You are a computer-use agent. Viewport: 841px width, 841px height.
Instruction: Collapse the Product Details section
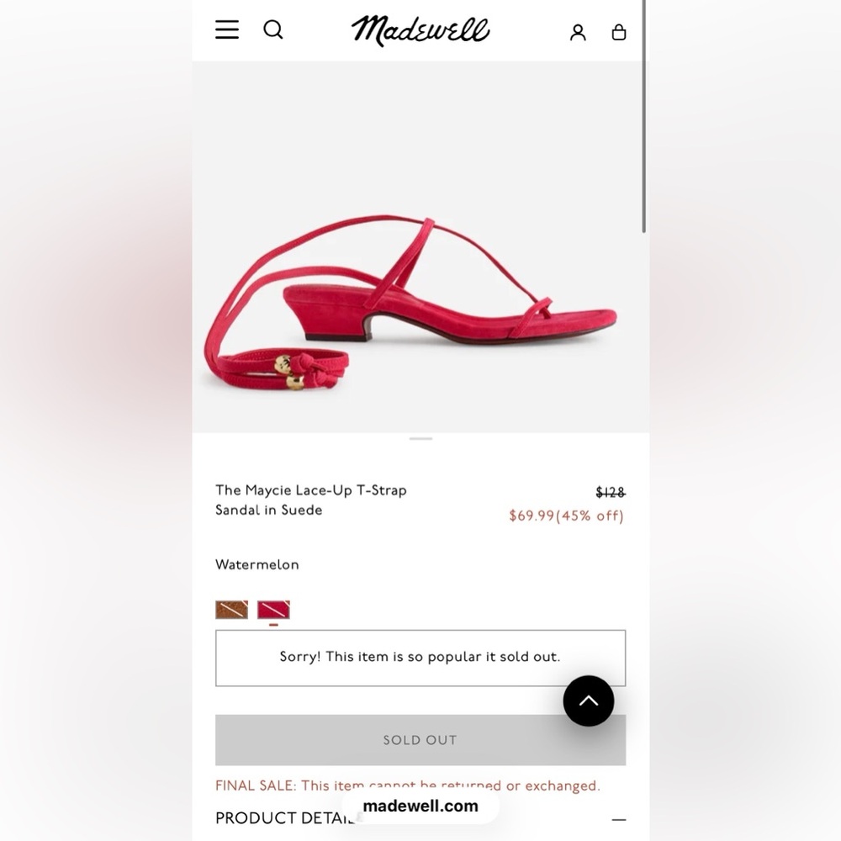(x=619, y=819)
